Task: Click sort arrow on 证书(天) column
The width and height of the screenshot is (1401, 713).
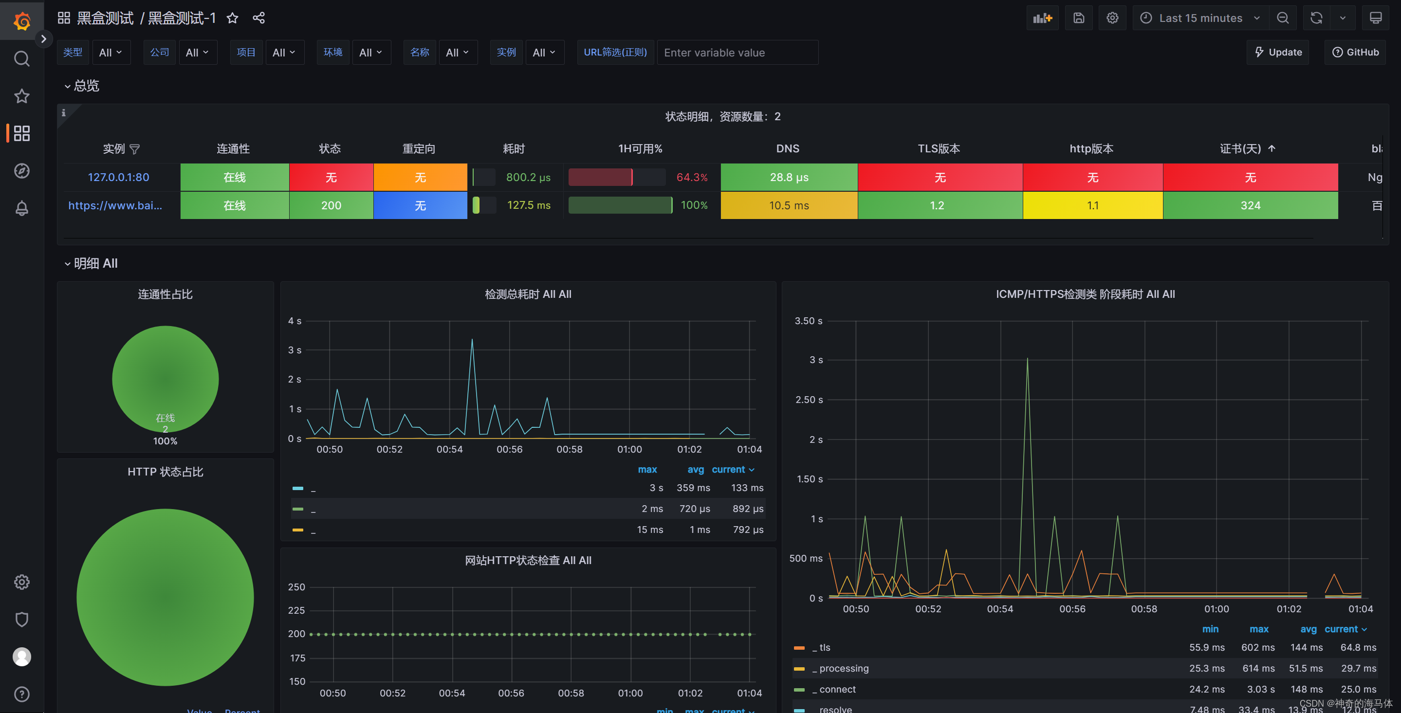Action: click(1272, 148)
